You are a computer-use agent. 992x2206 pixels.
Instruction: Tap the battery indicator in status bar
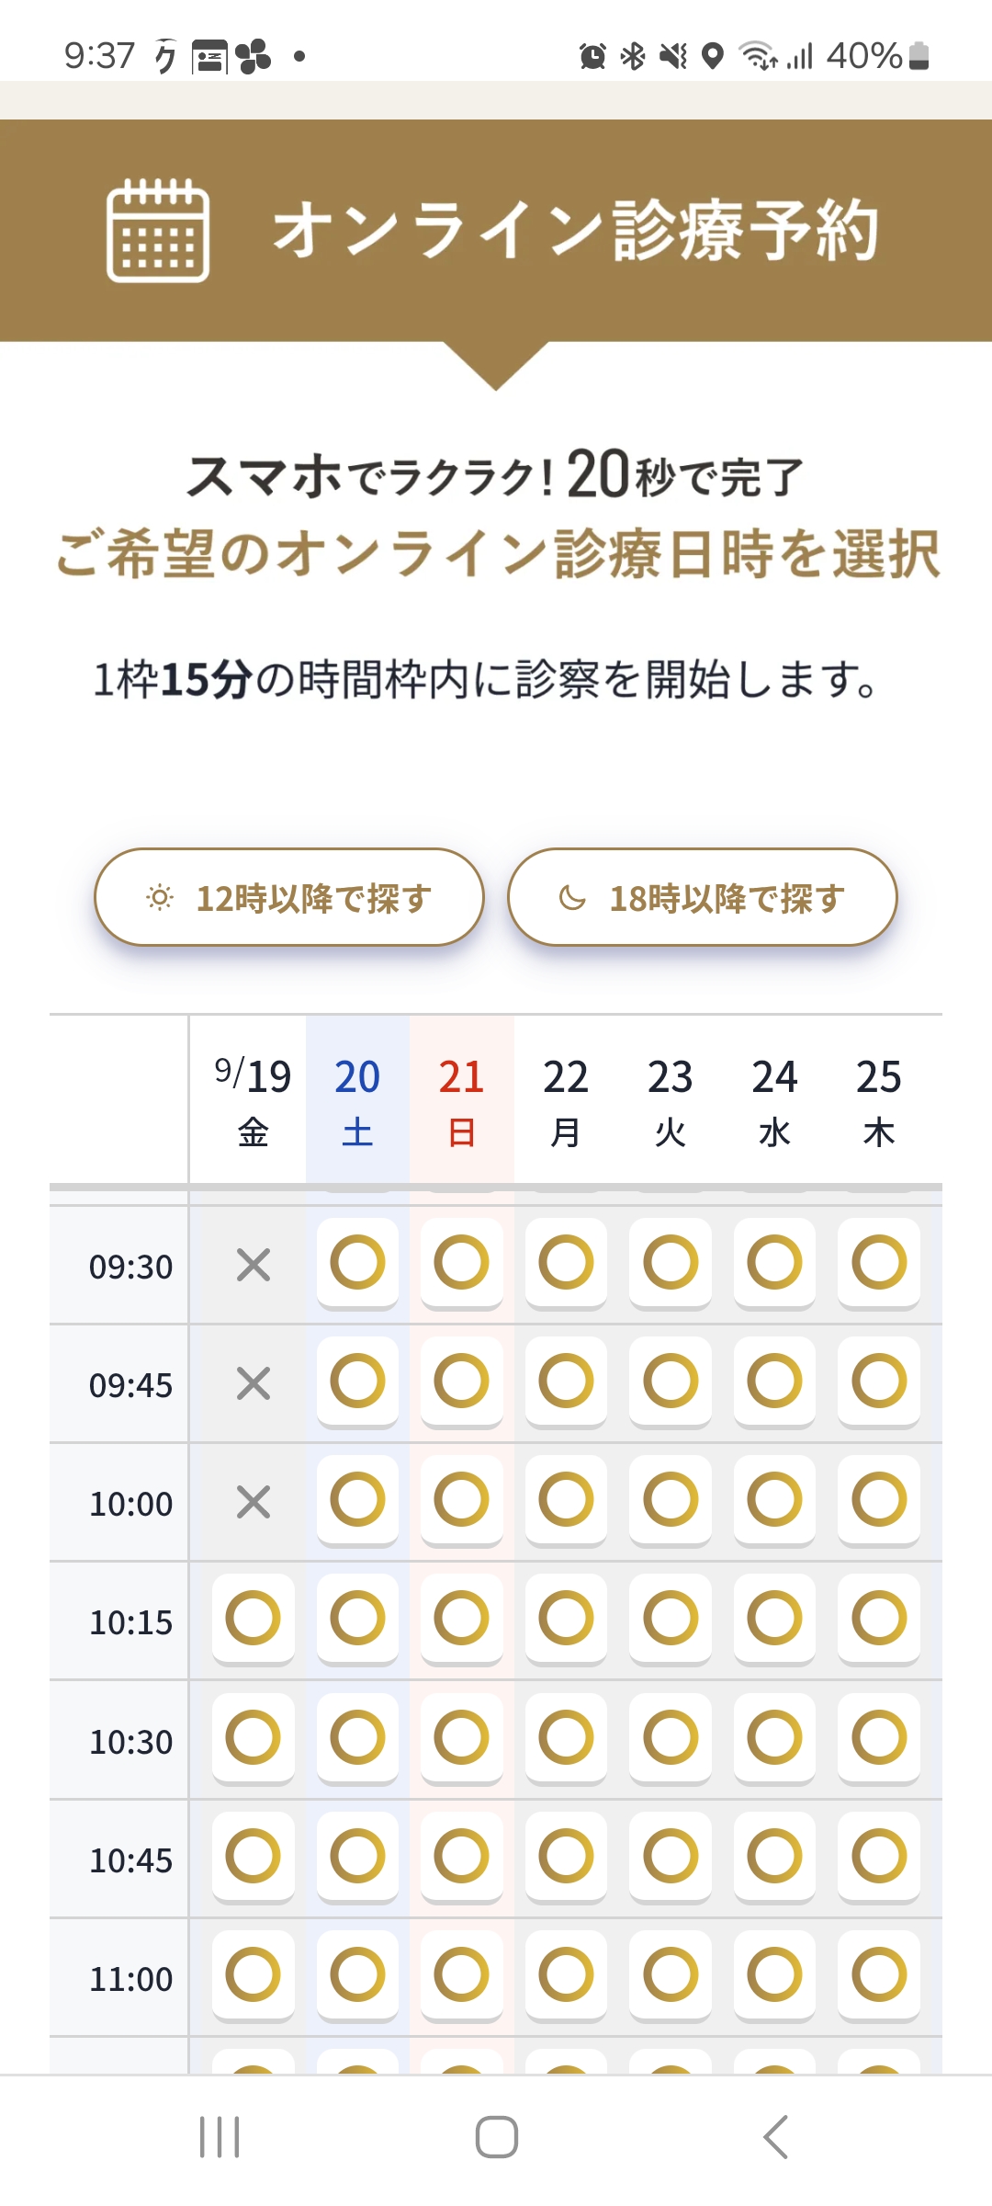coord(919,56)
